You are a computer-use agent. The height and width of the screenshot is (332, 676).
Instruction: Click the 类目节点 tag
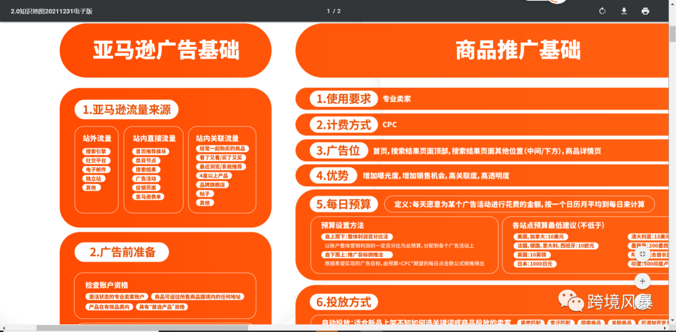click(x=146, y=160)
